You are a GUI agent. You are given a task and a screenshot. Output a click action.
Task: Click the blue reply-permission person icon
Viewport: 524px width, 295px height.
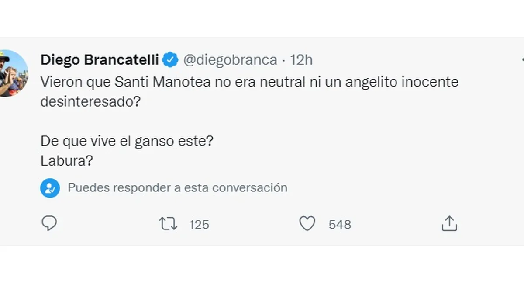click(x=50, y=188)
